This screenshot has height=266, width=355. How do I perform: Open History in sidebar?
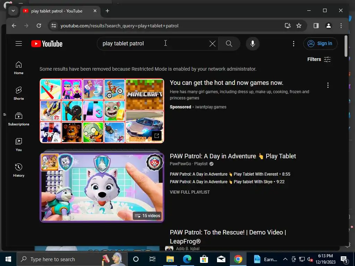tap(19, 170)
